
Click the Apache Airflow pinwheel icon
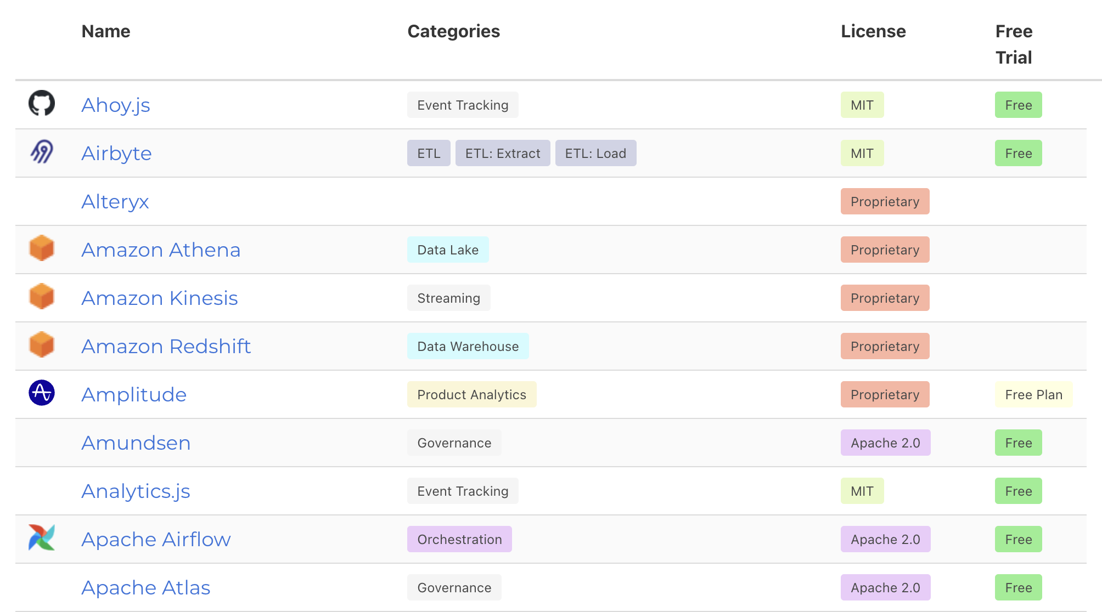tap(42, 537)
